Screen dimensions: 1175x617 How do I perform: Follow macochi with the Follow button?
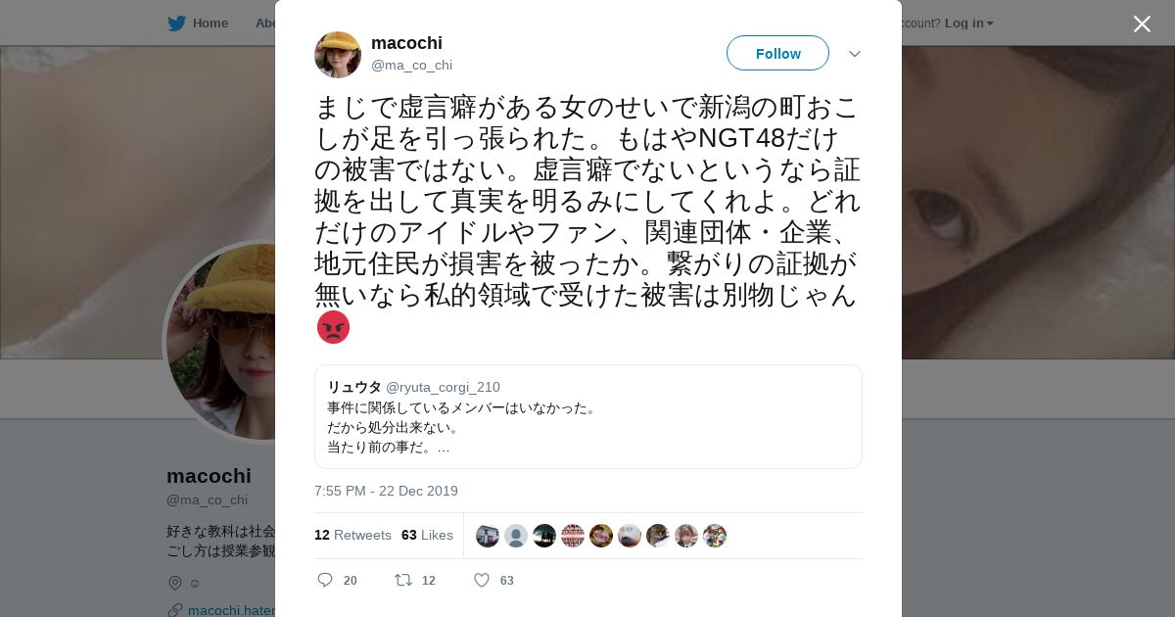(777, 53)
